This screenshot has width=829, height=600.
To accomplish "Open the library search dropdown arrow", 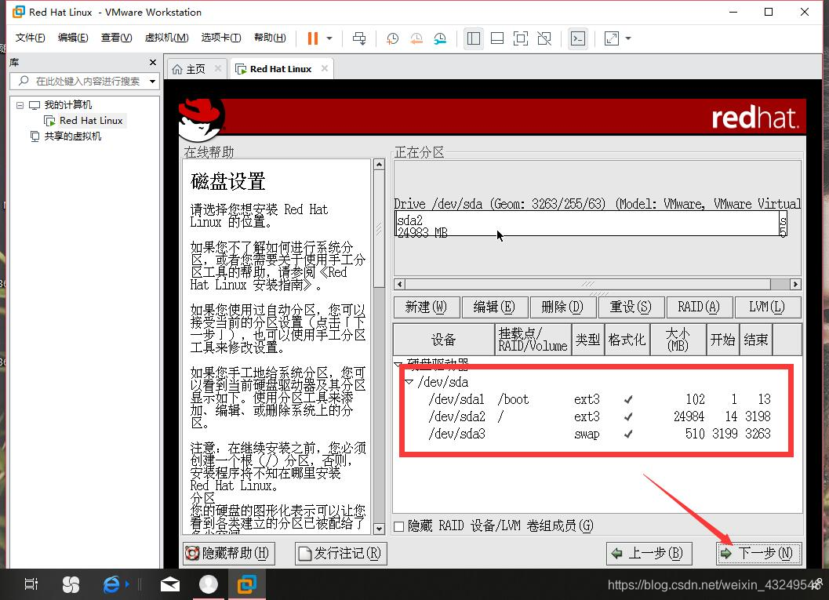I will (x=153, y=81).
